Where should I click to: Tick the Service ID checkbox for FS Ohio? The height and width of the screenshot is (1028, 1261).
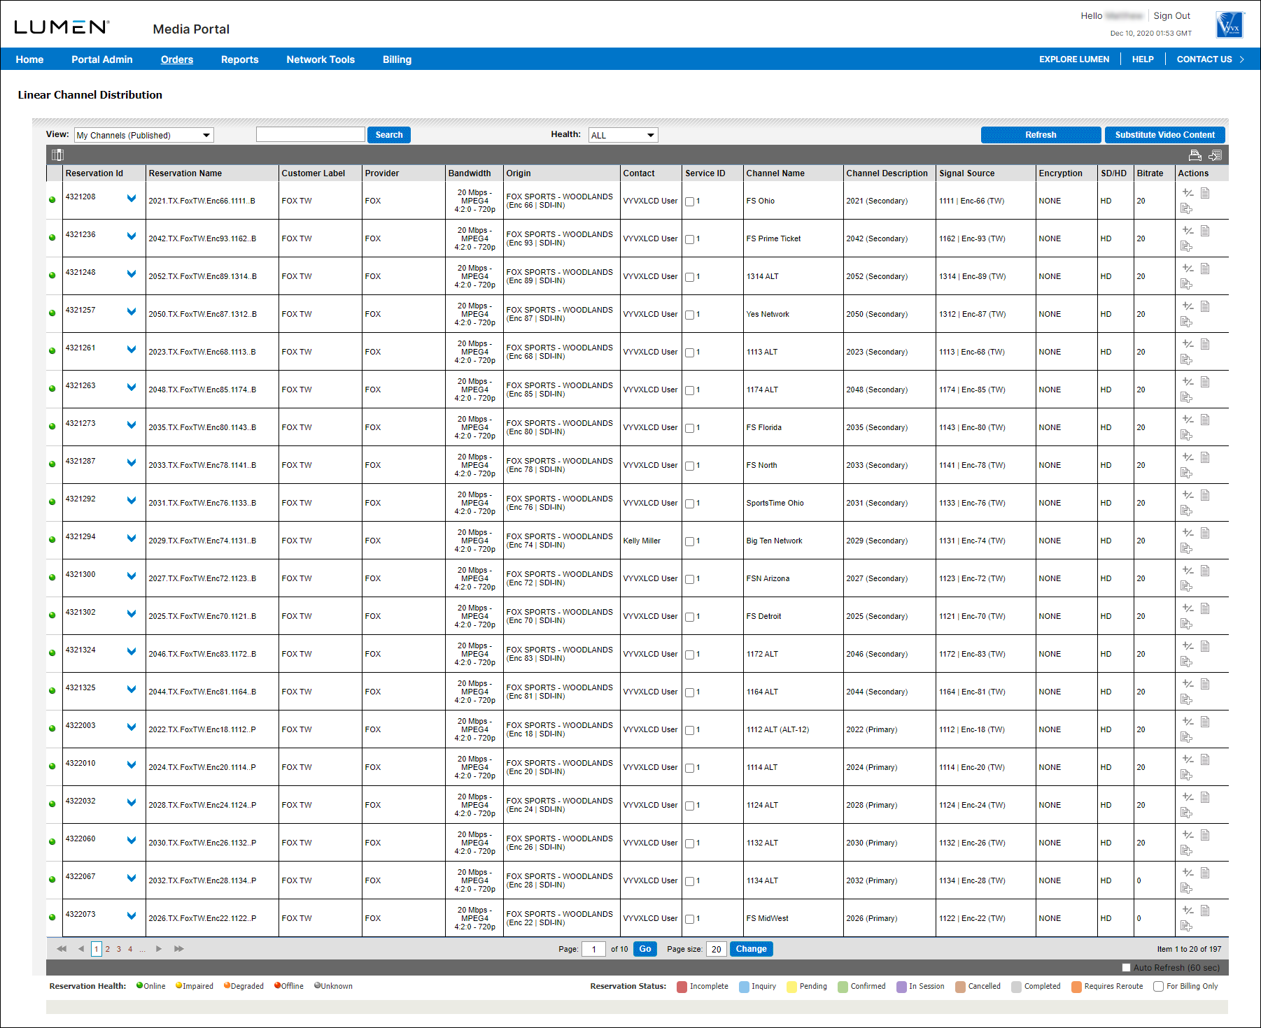pos(689,201)
